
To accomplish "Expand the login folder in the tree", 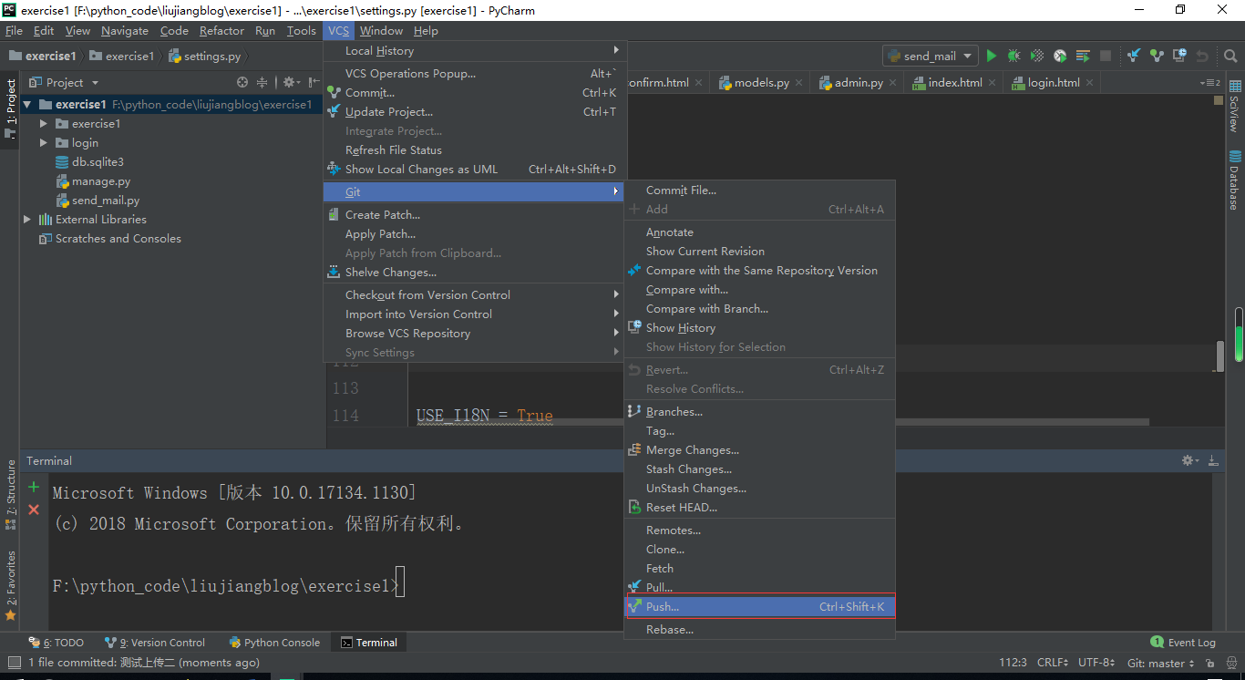I will 43,143.
